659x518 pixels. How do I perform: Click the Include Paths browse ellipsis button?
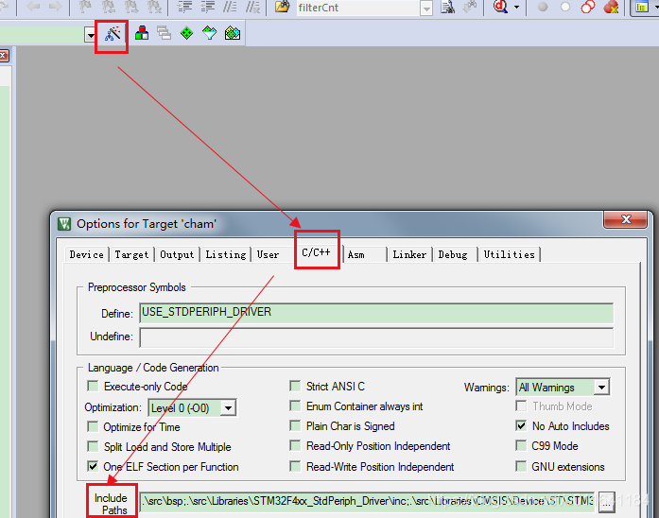pyautogui.click(x=606, y=502)
